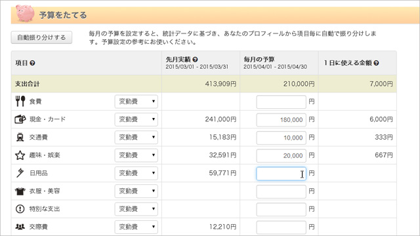The height and width of the screenshot is (236, 420).
Task: Click the 15,183円 value in 交通費 row
Action: tap(222, 137)
